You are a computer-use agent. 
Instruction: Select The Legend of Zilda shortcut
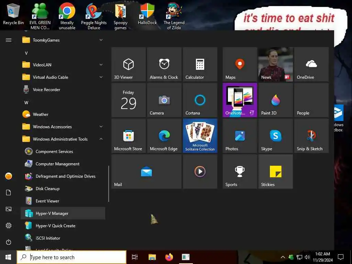click(x=174, y=16)
